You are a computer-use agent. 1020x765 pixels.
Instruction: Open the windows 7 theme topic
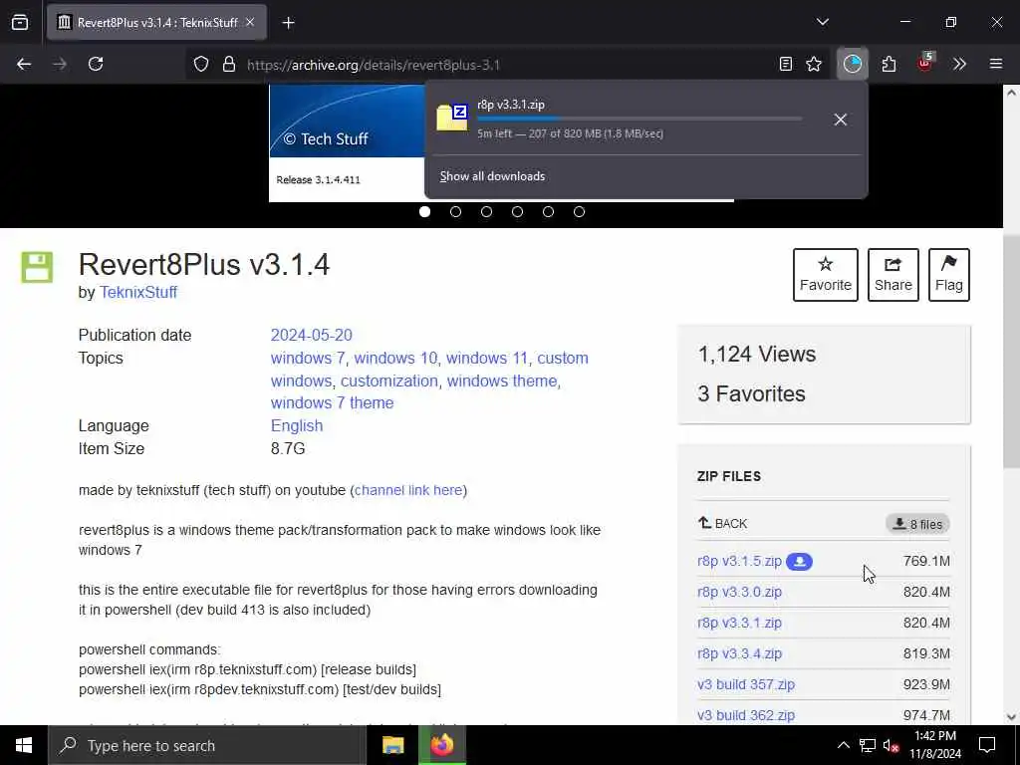pos(332,402)
